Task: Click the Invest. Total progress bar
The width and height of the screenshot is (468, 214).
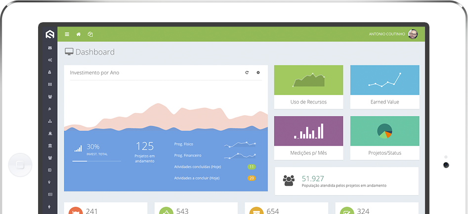Action: point(97,161)
